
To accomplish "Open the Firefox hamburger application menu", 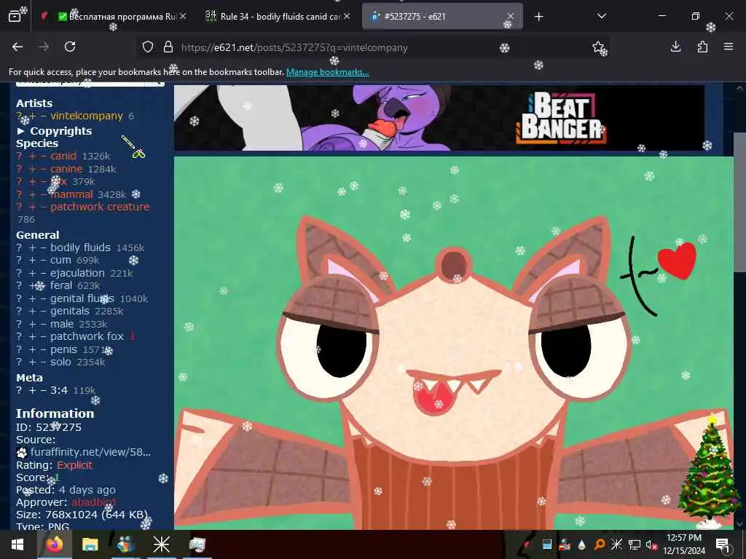I will point(729,47).
